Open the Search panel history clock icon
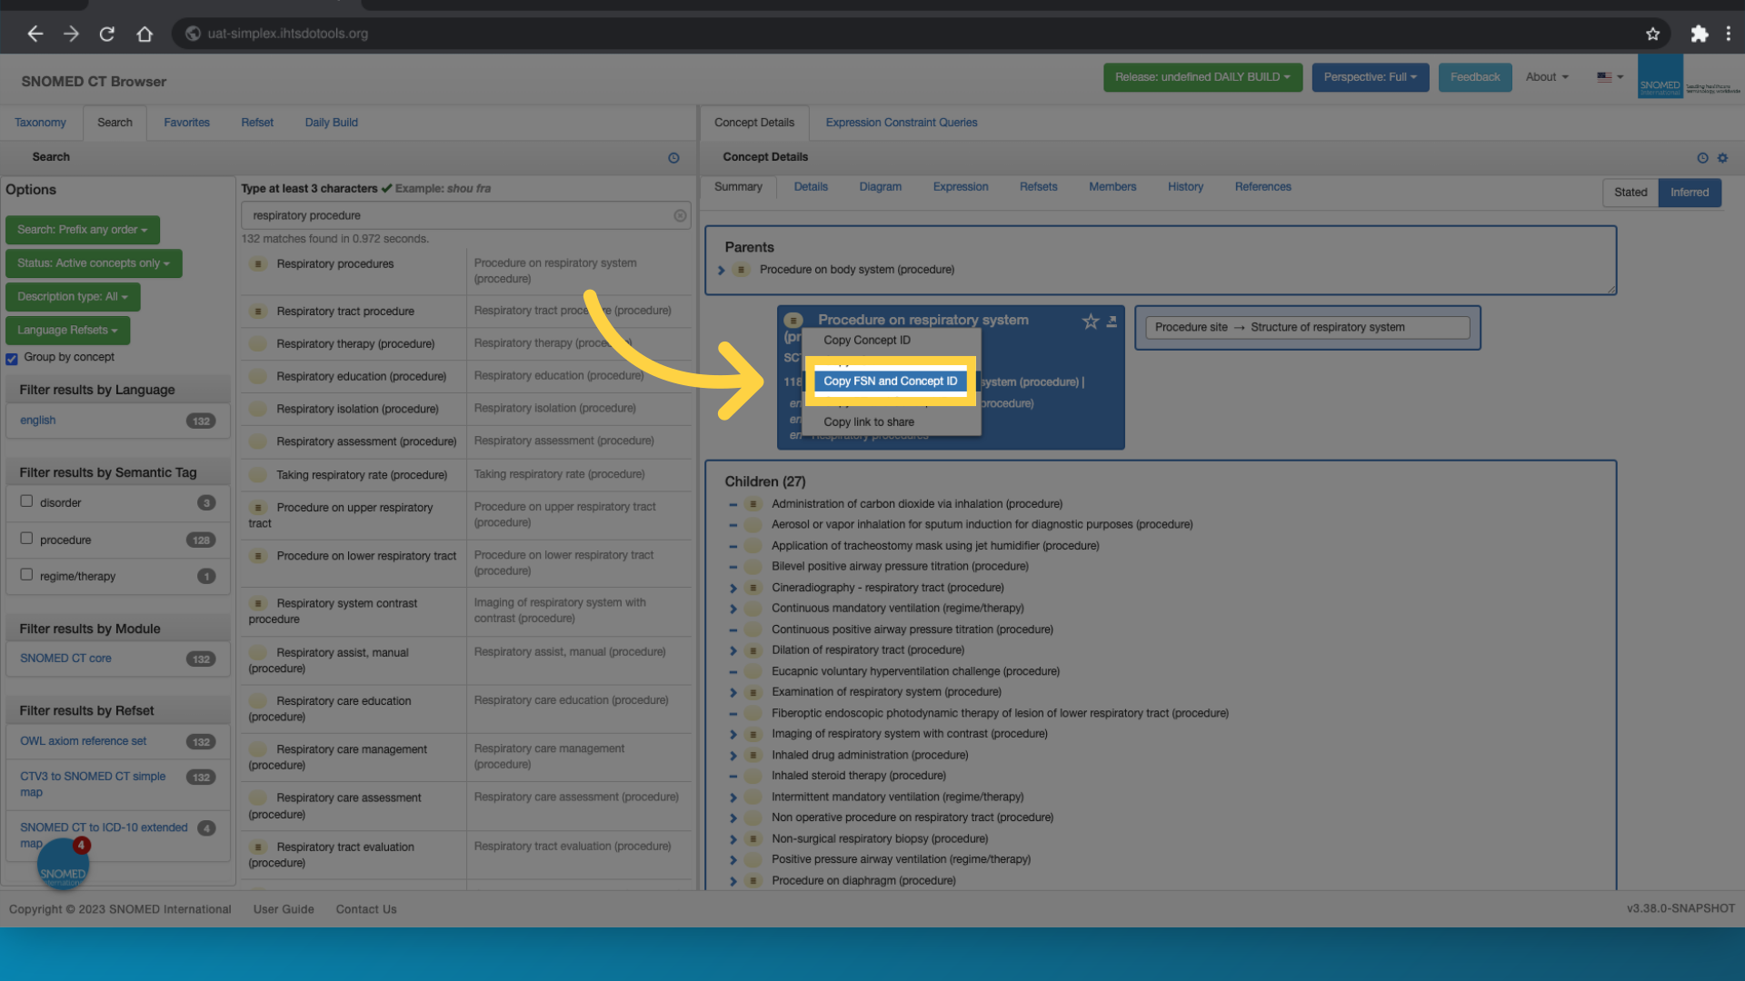Image resolution: width=1745 pixels, height=981 pixels. tap(673, 157)
